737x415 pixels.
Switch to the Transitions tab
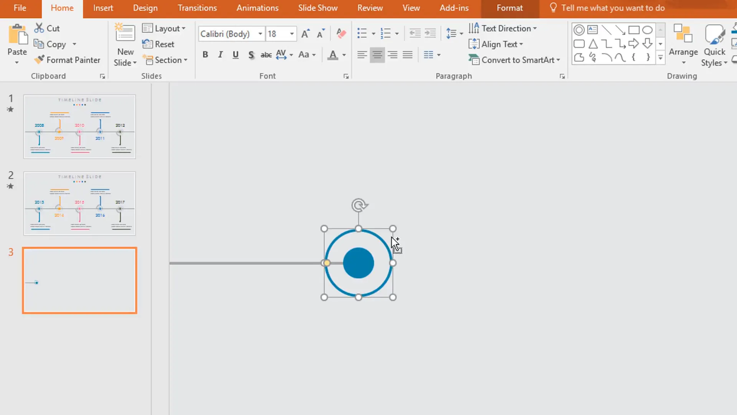tap(197, 8)
